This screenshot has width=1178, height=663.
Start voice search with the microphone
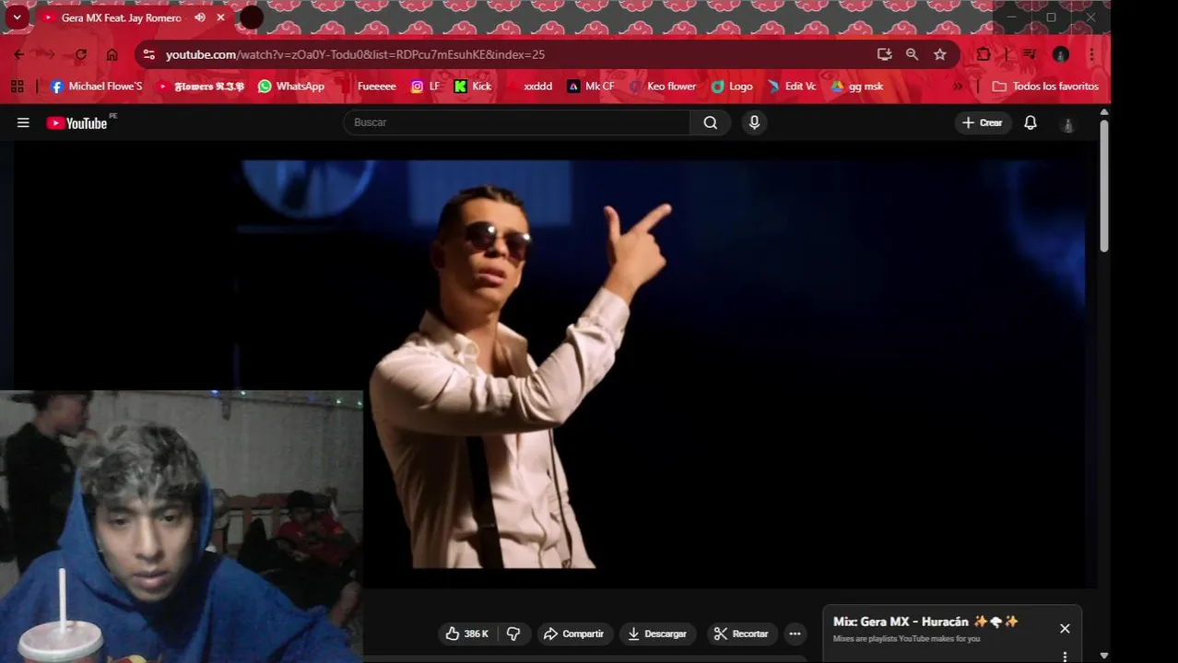coord(754,122)
